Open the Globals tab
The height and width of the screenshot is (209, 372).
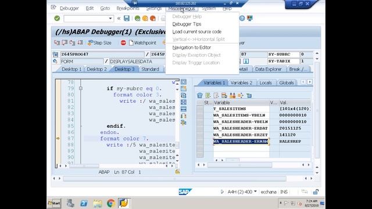click(x=287, y=82)
